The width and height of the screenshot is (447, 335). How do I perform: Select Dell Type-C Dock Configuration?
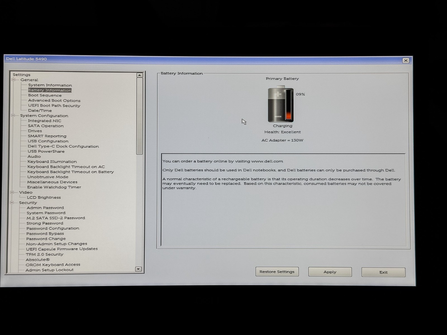click(x=63, y=146)
